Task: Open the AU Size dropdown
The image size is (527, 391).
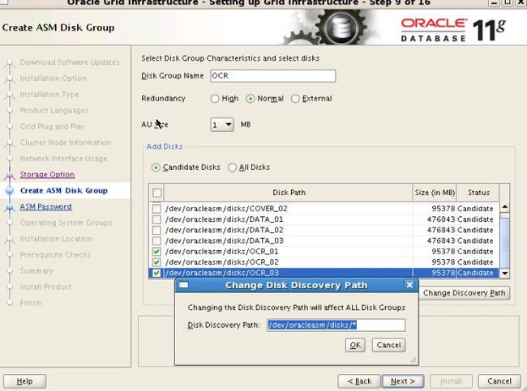Action: (222, 125)
